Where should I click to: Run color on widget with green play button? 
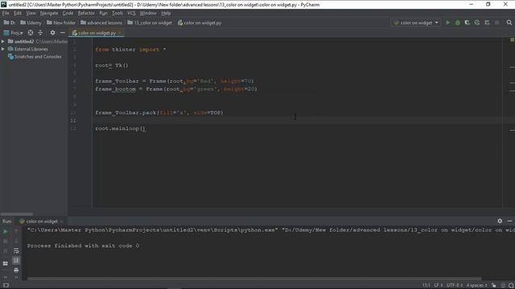point(447,22)
